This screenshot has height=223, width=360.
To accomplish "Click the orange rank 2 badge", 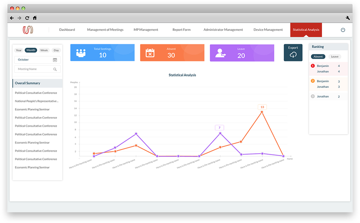I will [x=313, y=81].
